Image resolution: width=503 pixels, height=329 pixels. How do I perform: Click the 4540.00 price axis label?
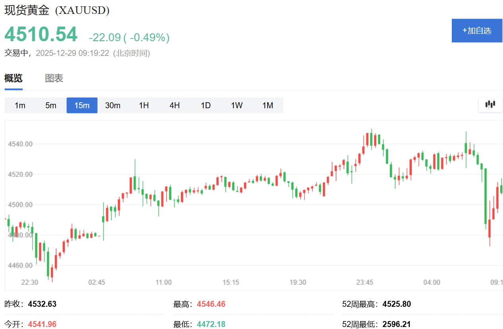19,144
